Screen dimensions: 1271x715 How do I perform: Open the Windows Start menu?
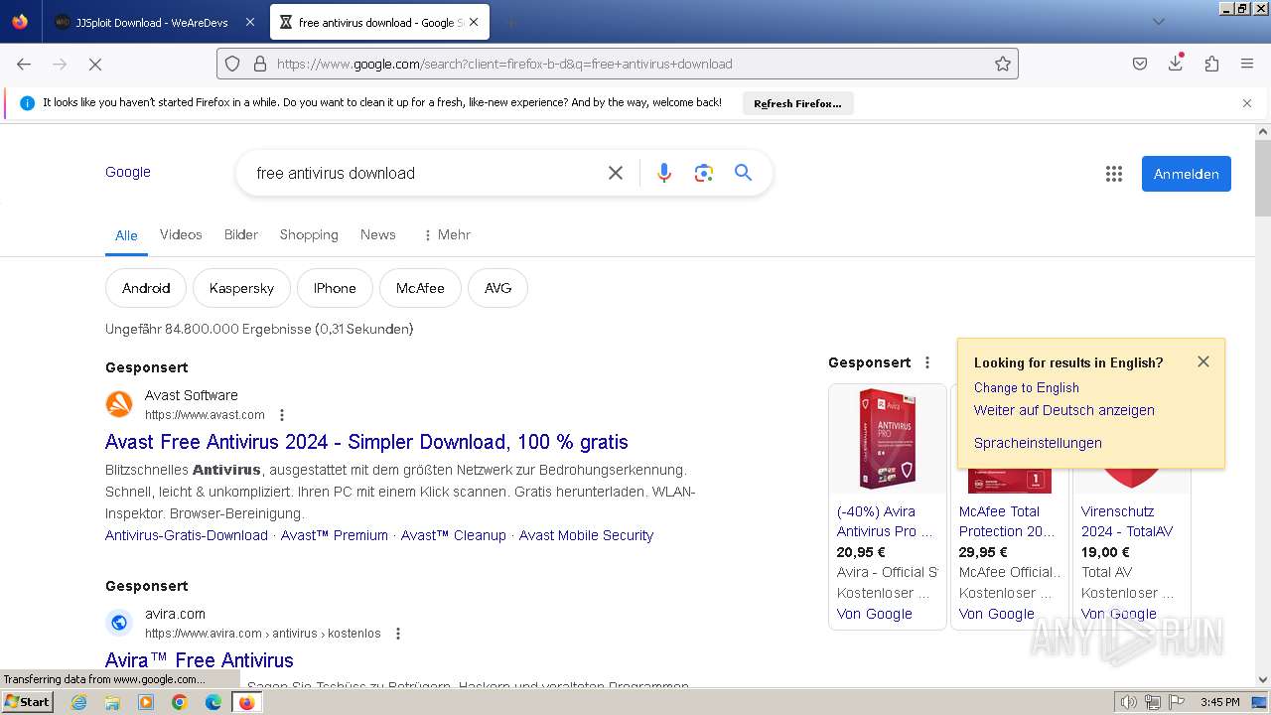[x=27, y=702]
